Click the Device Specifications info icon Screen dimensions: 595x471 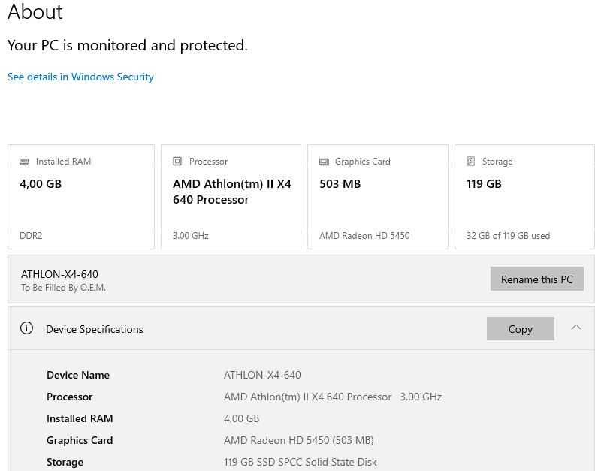26,328
